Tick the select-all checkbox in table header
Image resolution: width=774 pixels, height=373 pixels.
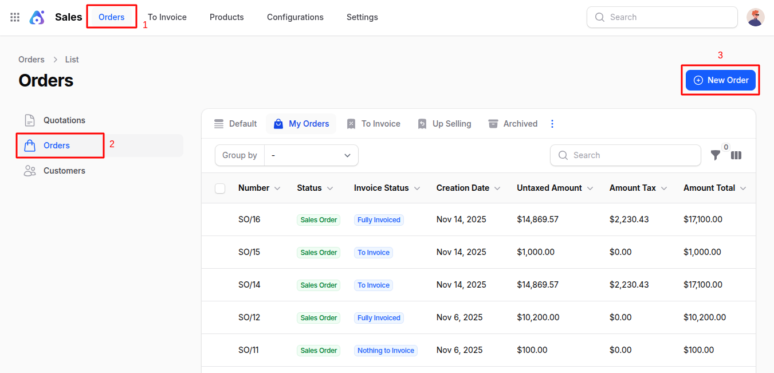tap(220, 189)
